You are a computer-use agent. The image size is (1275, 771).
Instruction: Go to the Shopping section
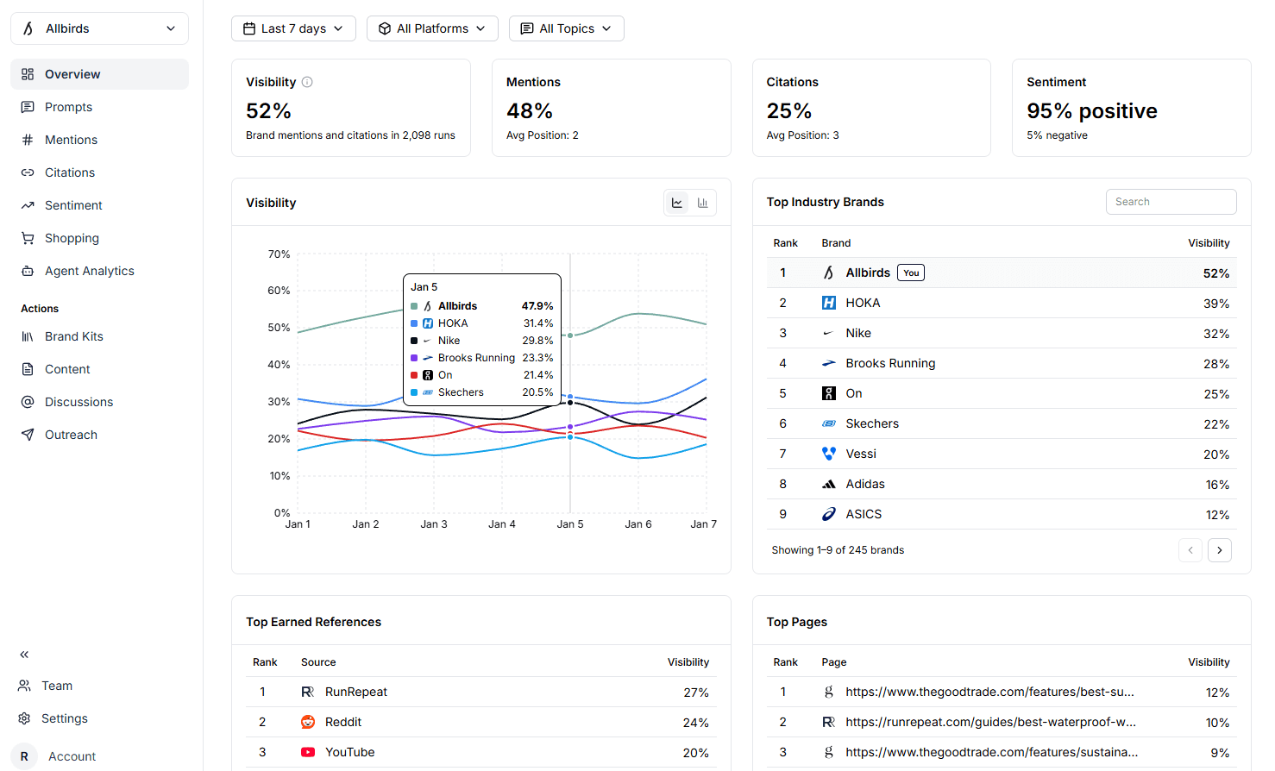pyautogui.click(x=72, y=237)
